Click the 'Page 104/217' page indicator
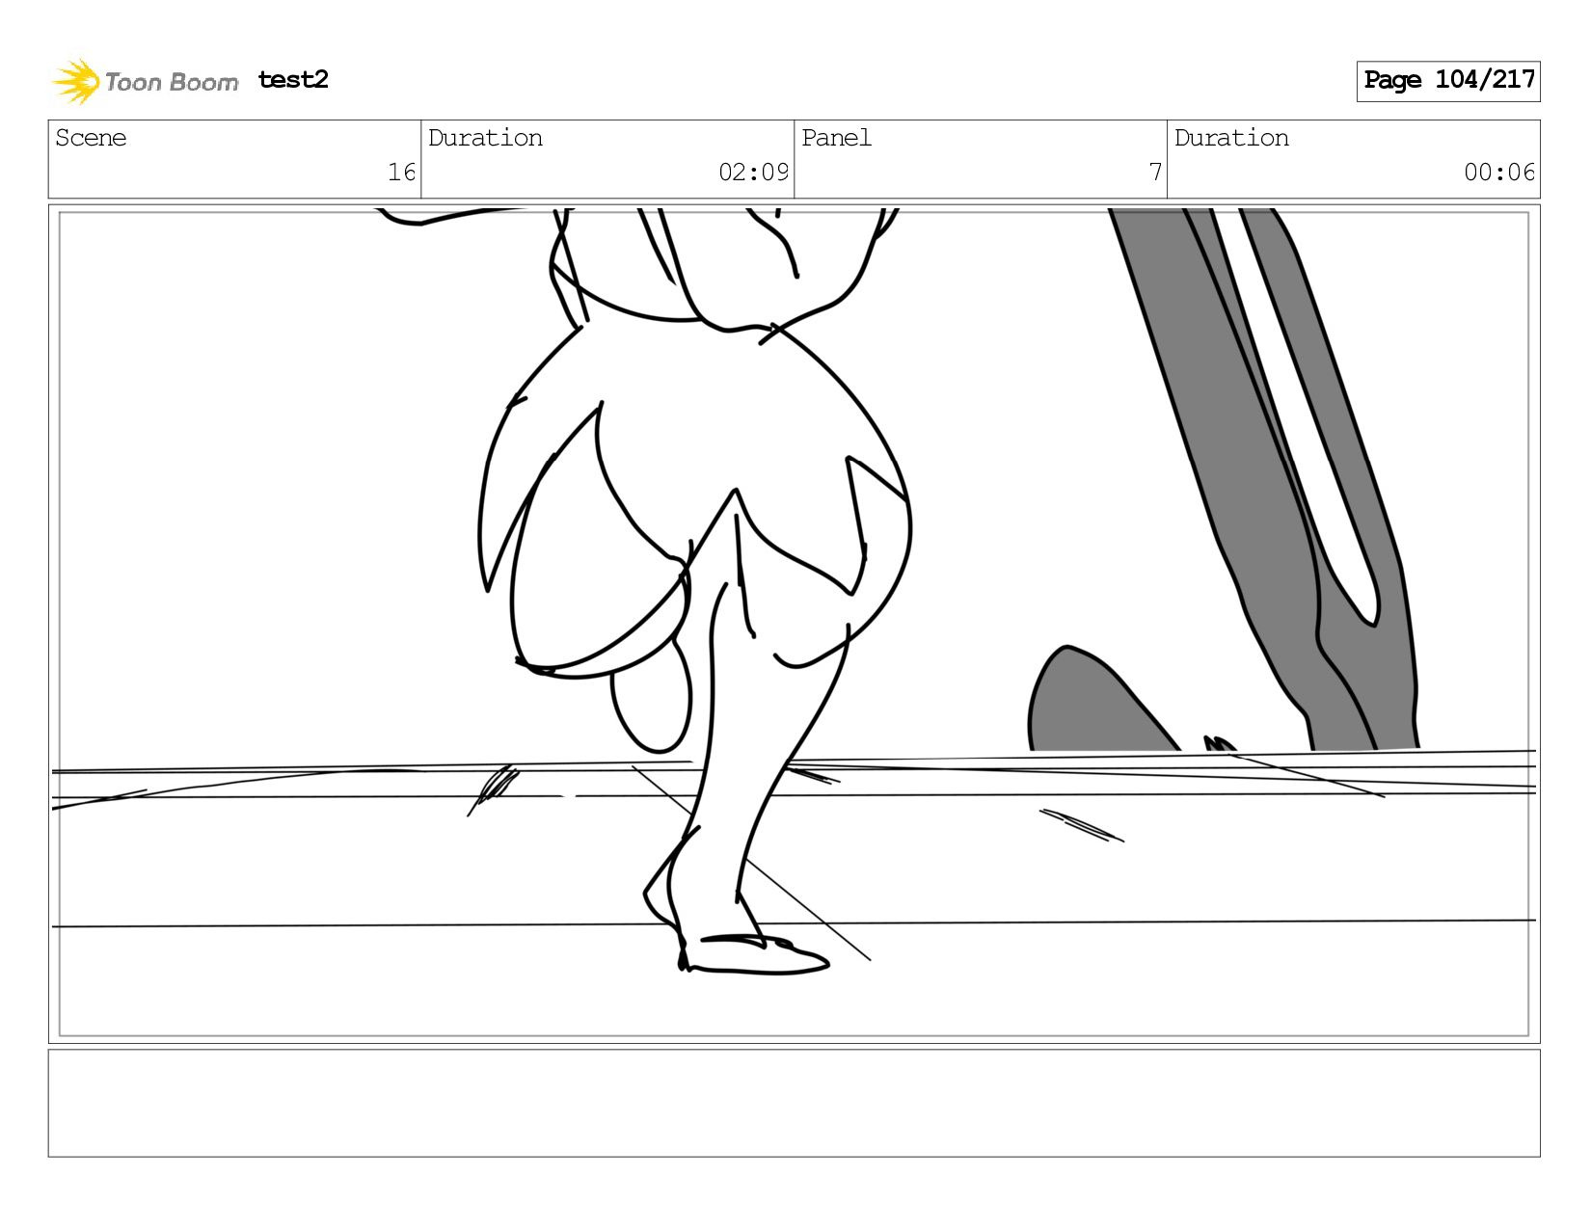The width and height of the screenshot is (1591, 1229). [1448, 81]
